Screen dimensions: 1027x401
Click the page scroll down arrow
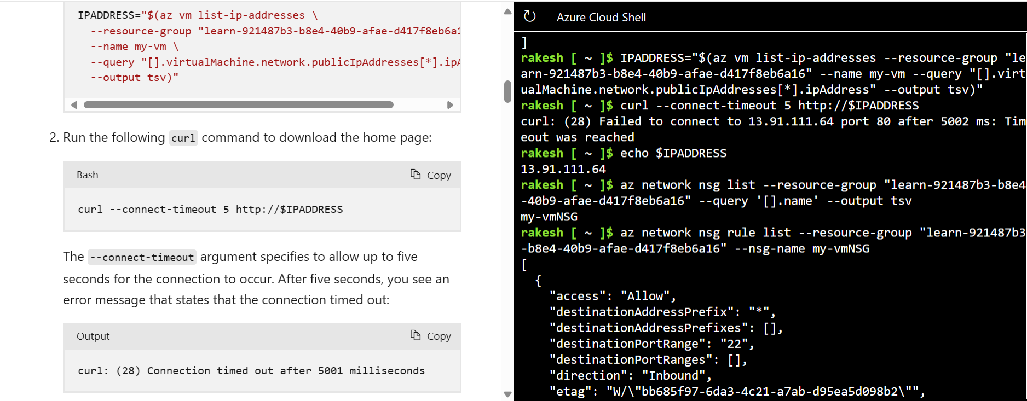(x=507, y=394)
